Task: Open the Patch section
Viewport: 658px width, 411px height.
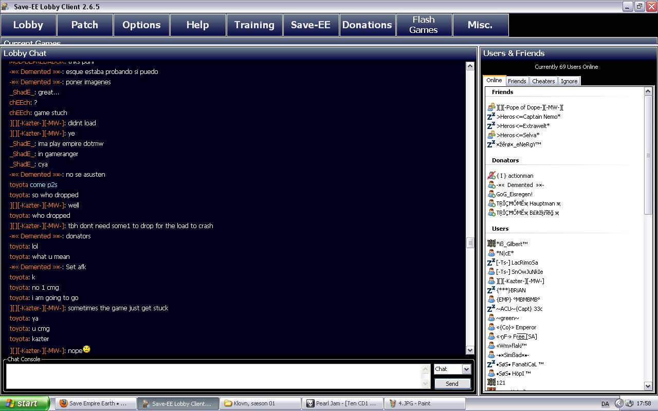Action: pyautogui.click(x=84, y=25)
